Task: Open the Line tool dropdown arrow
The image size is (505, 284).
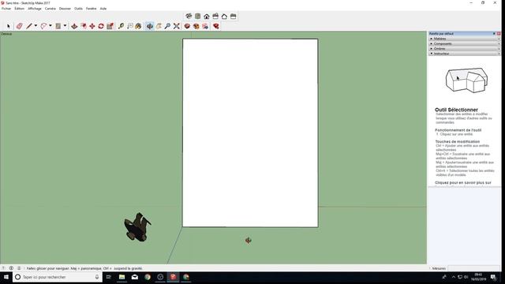Action: pyautogui.click(x=36, y=26)
